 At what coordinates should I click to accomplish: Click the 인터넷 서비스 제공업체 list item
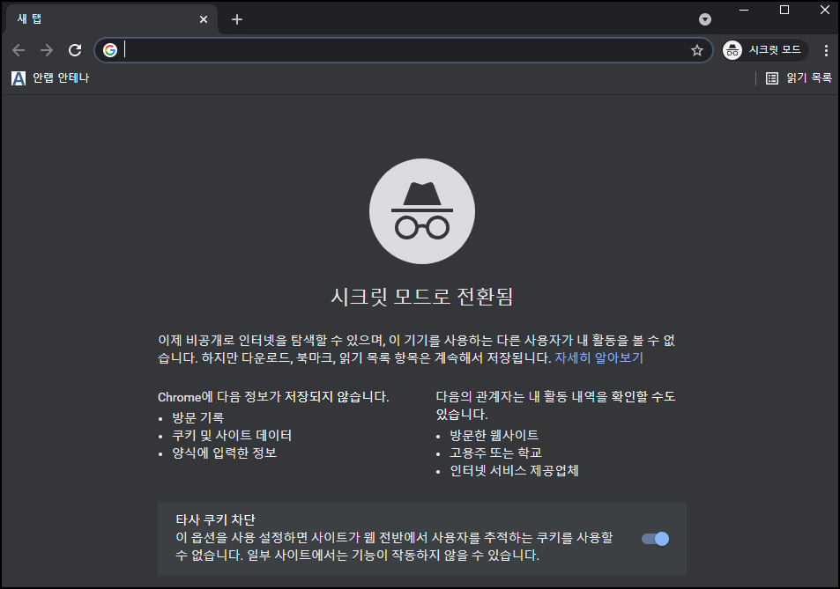point(514,471)
